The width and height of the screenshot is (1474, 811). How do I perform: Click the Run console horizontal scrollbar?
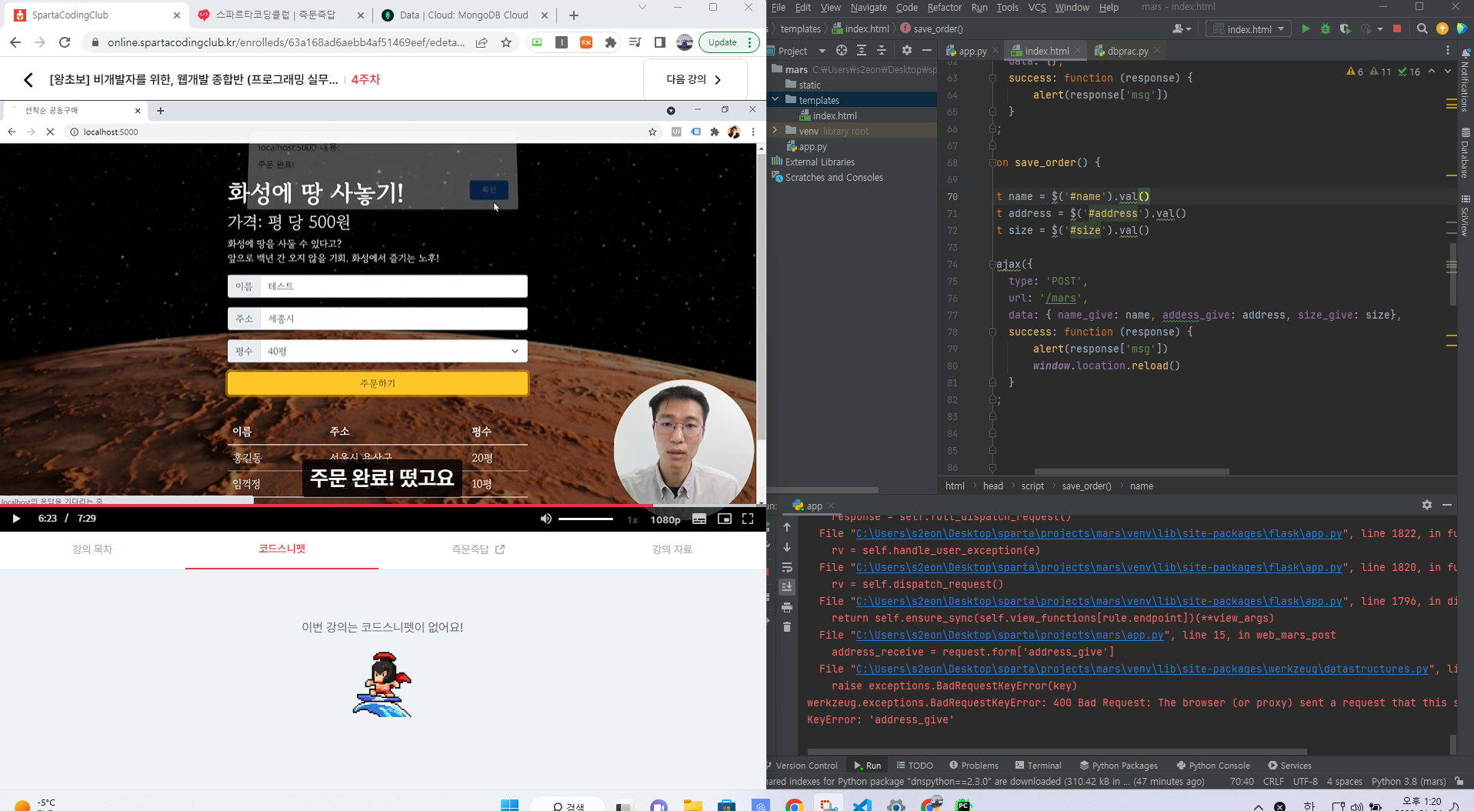click(x=1057, y=751)
